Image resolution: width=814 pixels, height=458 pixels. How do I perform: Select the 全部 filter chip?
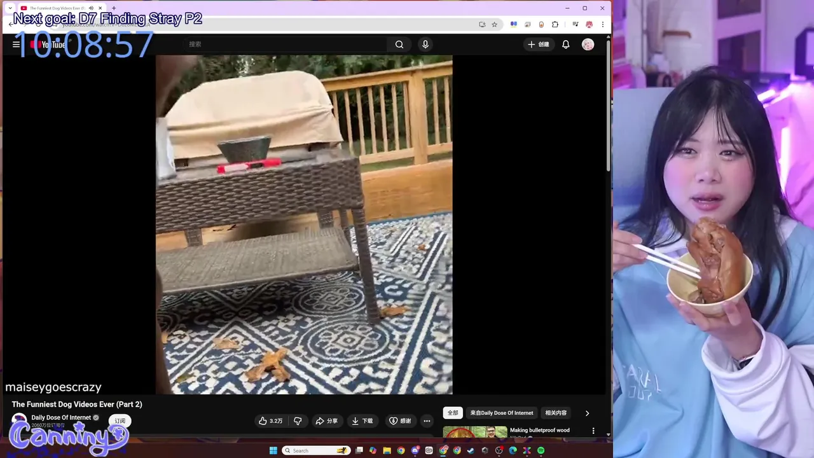pos(453,413)
